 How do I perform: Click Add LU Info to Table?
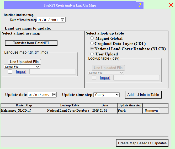coord(143,95)
